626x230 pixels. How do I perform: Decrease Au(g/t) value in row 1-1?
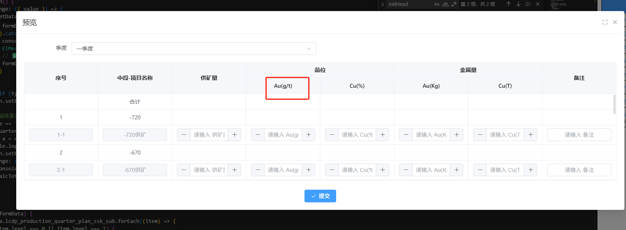258,135
